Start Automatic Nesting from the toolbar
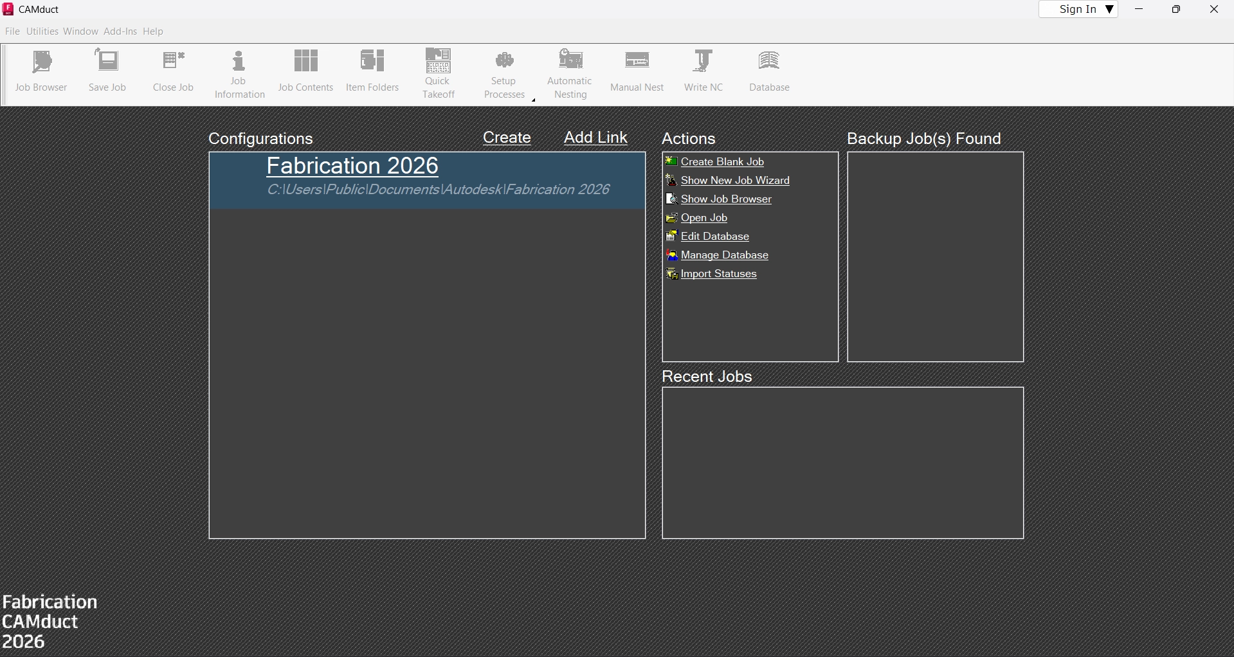The height and width of the screenshot is (657, 1234). click(570, 74)
